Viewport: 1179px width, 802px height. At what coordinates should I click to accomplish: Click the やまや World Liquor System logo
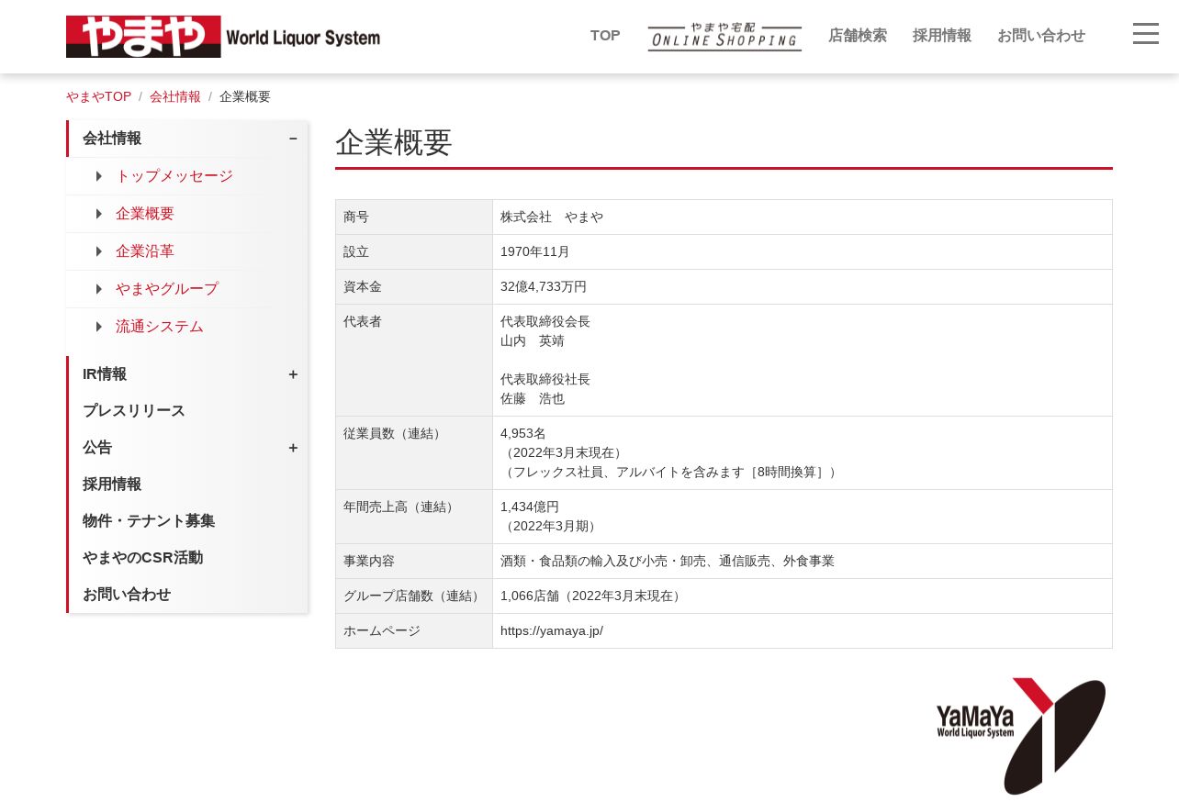tap(223, 37)
